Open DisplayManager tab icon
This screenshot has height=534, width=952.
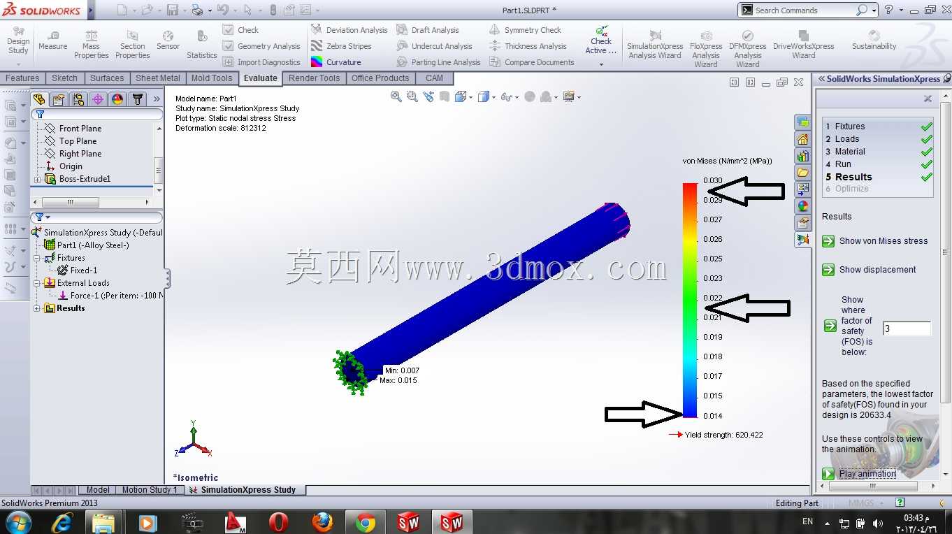coord(117,99)
